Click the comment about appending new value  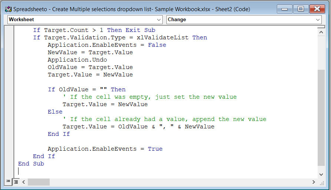168,119
